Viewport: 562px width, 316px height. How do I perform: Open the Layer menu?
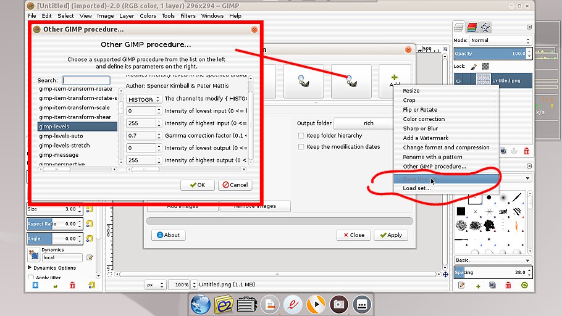127,16
